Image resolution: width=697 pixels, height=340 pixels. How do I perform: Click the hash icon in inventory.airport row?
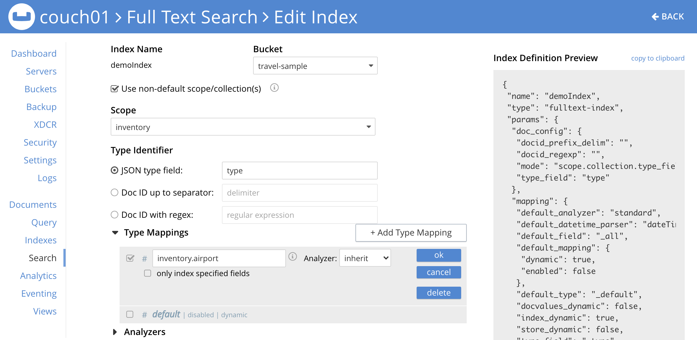[x=144, y=259]
